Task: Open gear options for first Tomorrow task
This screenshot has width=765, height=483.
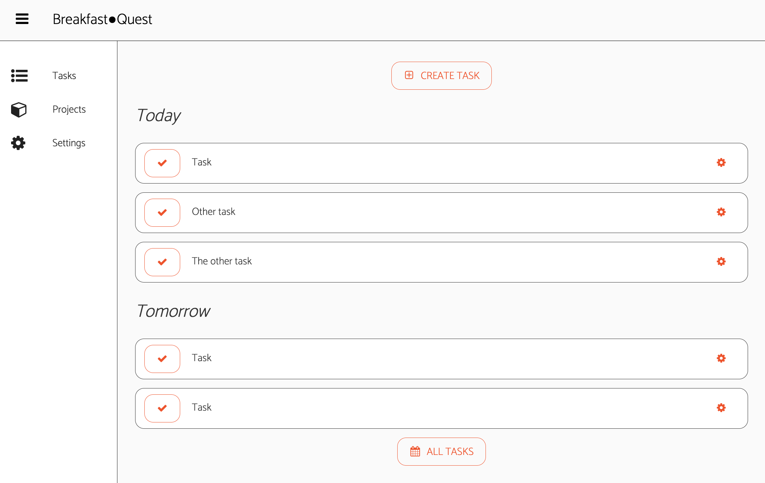Action: pyautogui.click(x=721, y=358)
